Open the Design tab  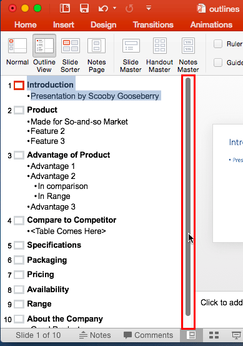click(103, 25)
